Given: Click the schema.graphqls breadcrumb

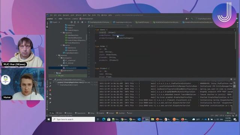Looking at the screenshot, I should (x=86, y=19).
